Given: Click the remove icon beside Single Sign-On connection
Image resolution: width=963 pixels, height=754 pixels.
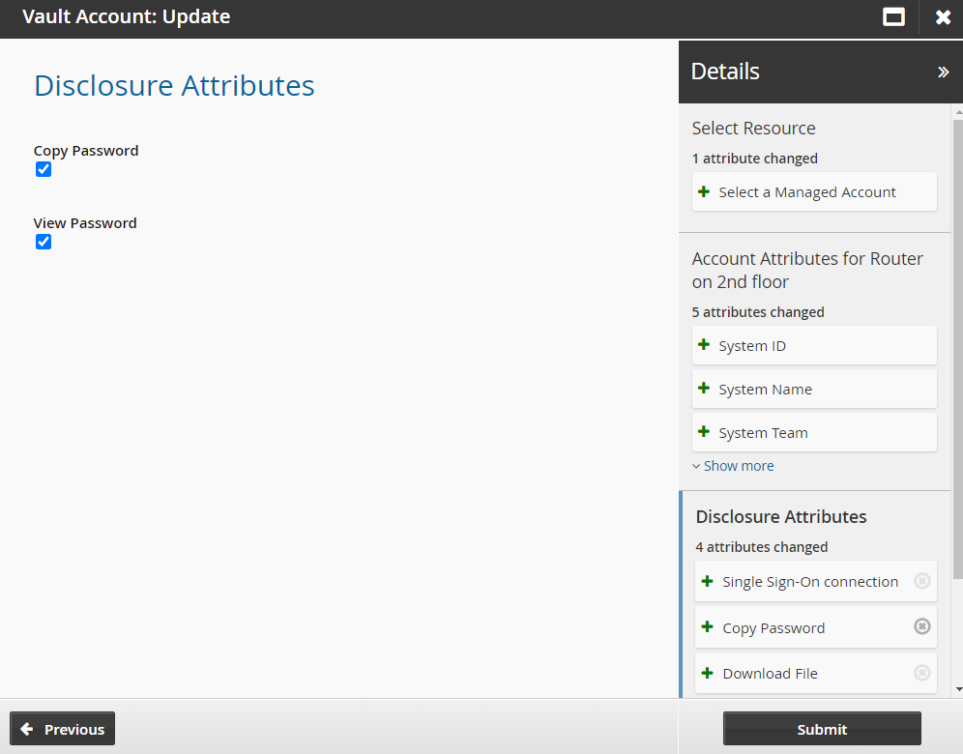Looking at the screenshot, I should pyautogui.click(x=921, y=581).
